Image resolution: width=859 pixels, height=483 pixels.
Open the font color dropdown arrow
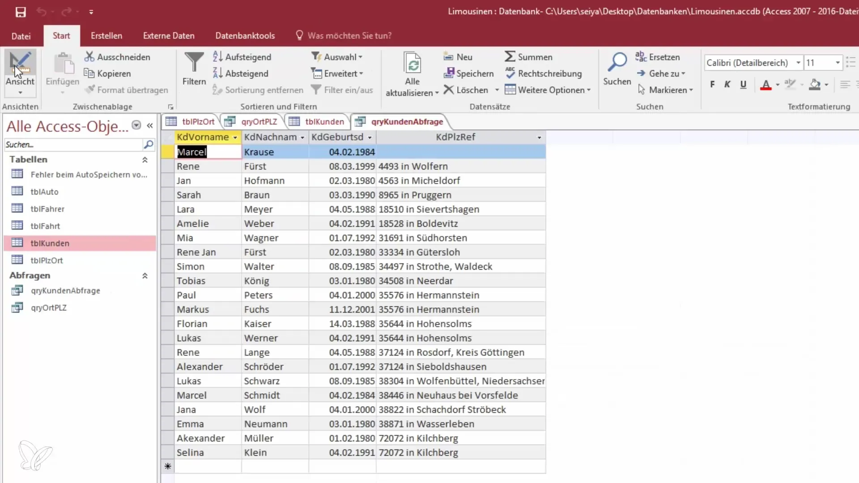point(778,85)
